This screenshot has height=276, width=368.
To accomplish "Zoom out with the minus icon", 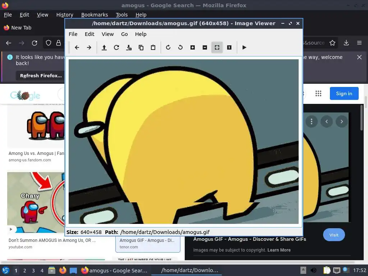I will [204, 48].
